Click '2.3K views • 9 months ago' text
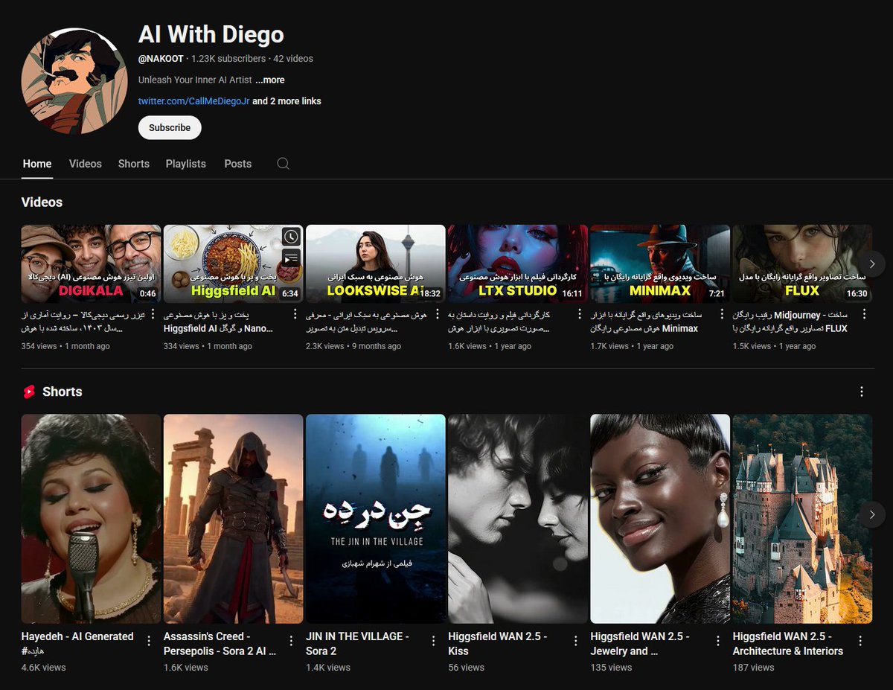893x690 pixels. 353,346
